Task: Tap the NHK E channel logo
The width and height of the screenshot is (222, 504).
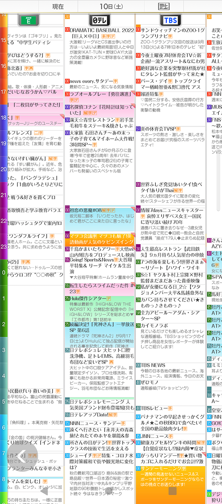Action: tap(29, 20)
